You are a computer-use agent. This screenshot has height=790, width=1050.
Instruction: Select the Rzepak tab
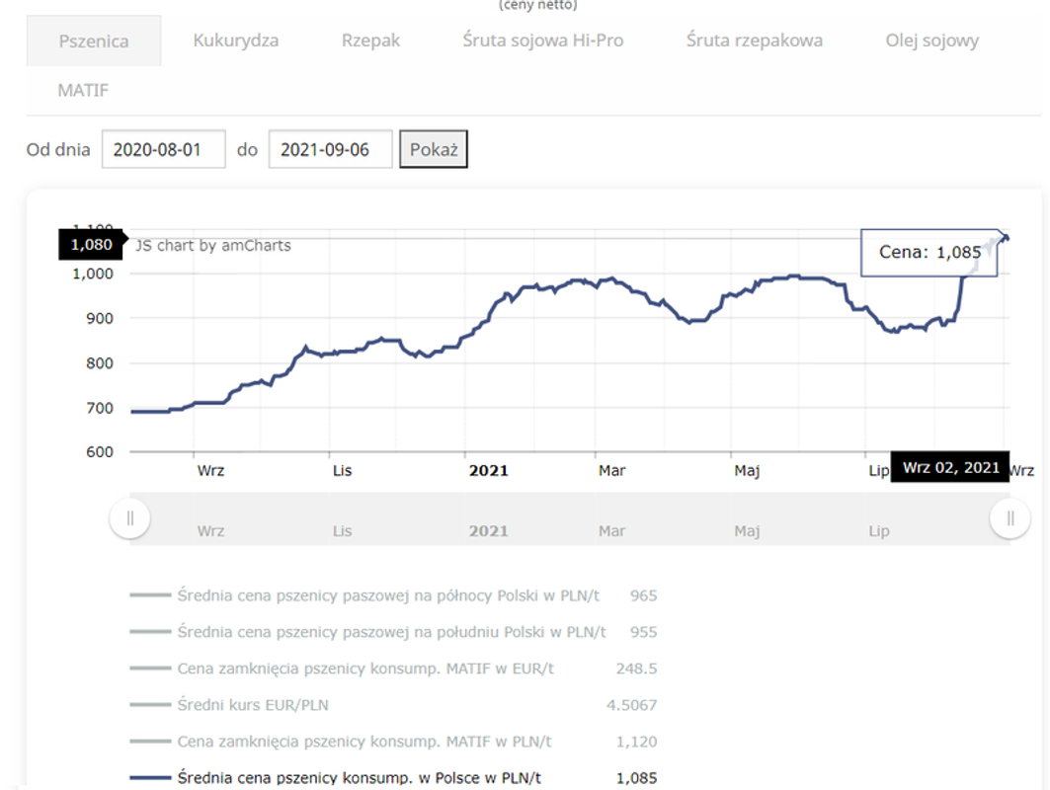click(x=370, y=40)
